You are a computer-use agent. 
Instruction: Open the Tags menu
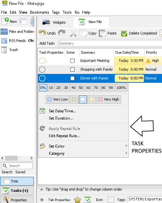click(56, 12)
